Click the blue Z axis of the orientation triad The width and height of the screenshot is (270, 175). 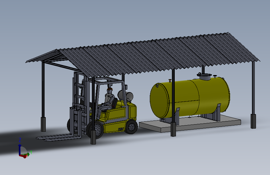pyautogui.click(x=20, y=150)
